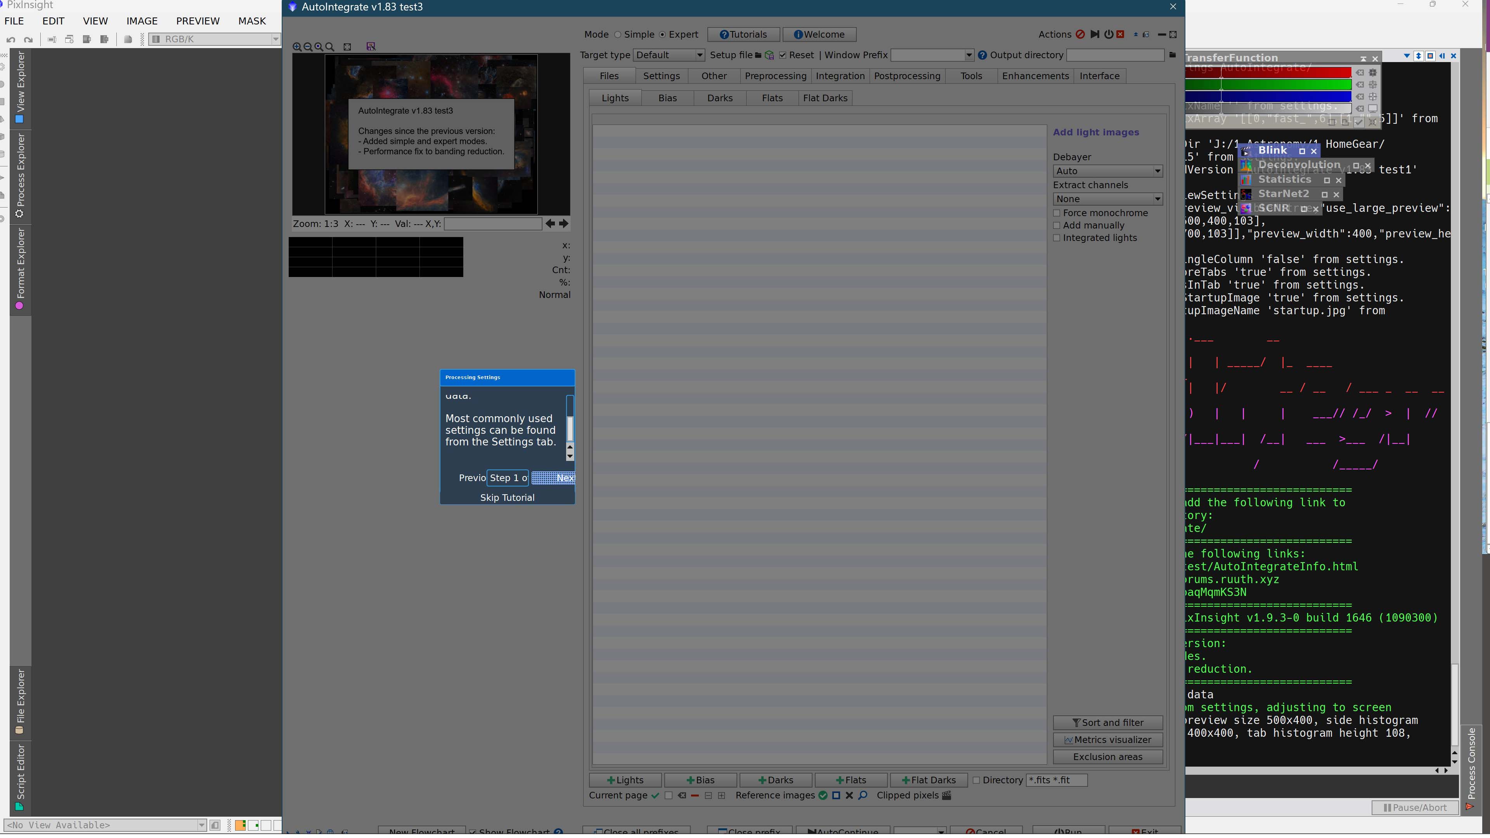
Task: Open the Debayer dropdown
Action: coord(1107,171)
